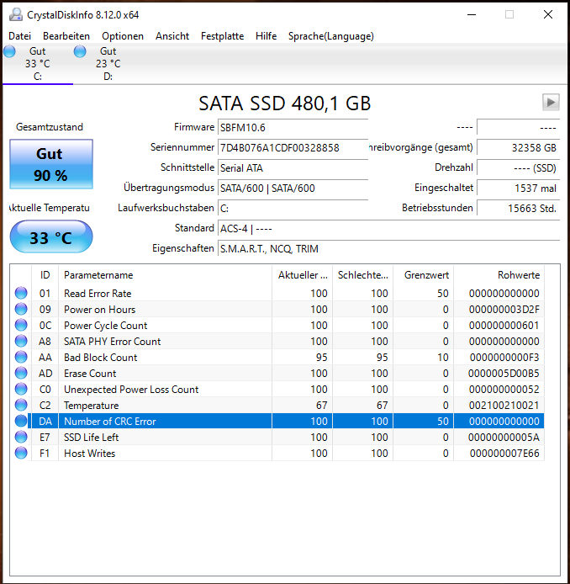The image size is (570, 584).
Task: Click the serial number field
Action: [293, 148]
